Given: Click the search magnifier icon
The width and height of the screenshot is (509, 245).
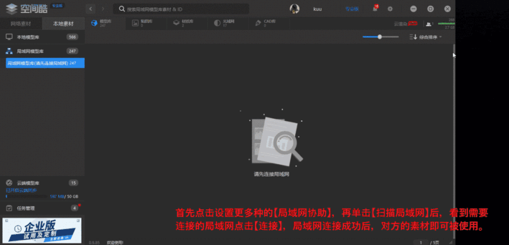Looking at the screenshot, I should [122, 9].
